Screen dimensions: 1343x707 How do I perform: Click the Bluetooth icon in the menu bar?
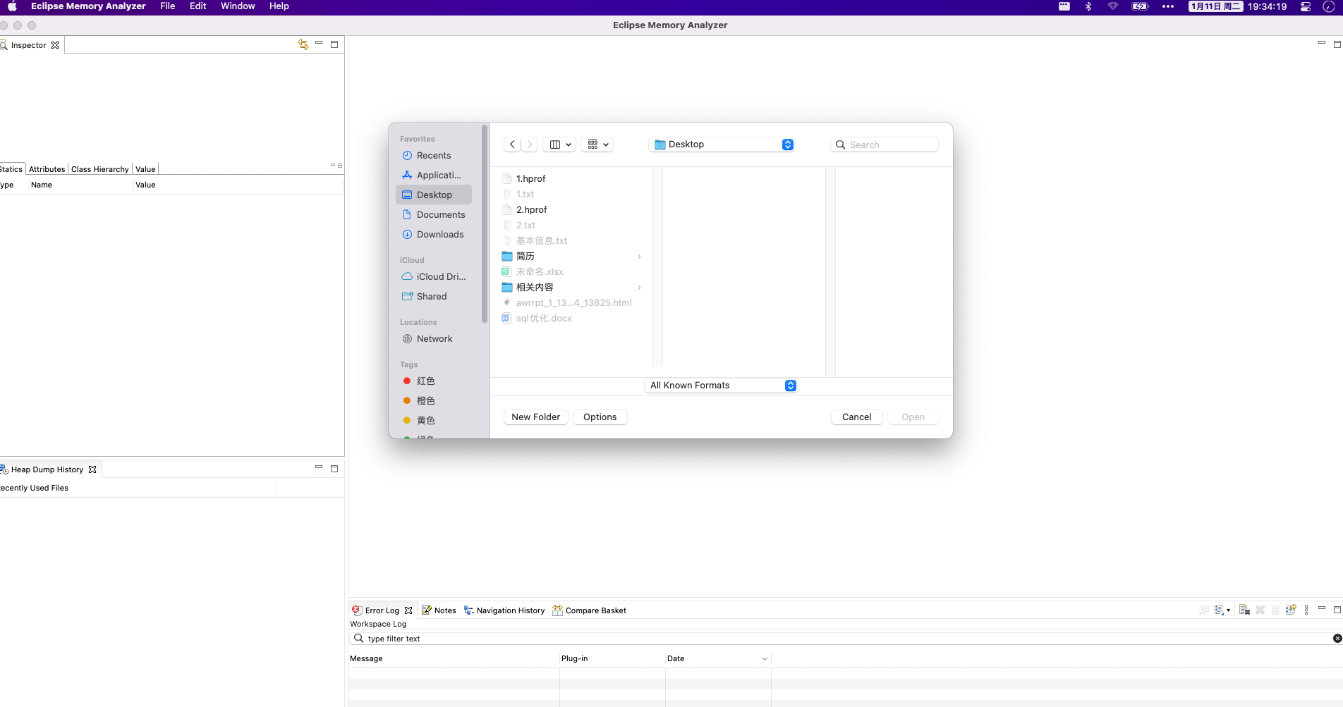[x=1088, y=6]
